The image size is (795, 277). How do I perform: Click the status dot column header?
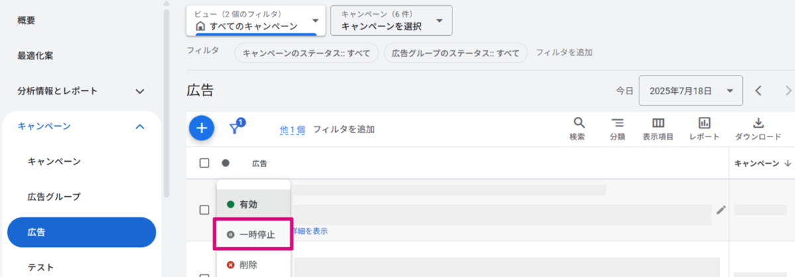click(x=226, y=163)
